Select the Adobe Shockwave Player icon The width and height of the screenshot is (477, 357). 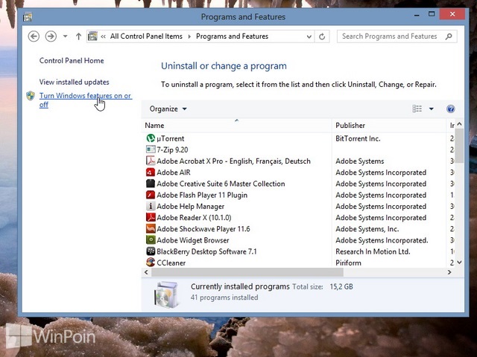coord(151,228)
